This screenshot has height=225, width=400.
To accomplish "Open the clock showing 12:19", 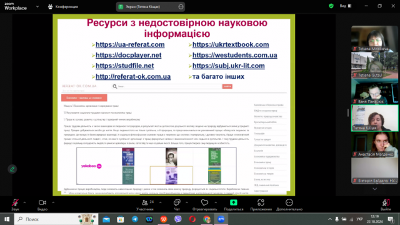I will click(x=375, y=219).
